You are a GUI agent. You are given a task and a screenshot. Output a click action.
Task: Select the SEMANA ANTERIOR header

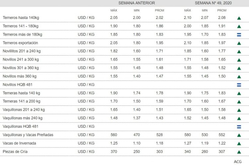(136, 3)
